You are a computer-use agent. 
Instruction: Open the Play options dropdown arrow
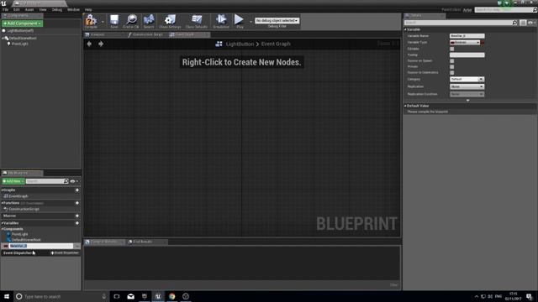point(251,22)
